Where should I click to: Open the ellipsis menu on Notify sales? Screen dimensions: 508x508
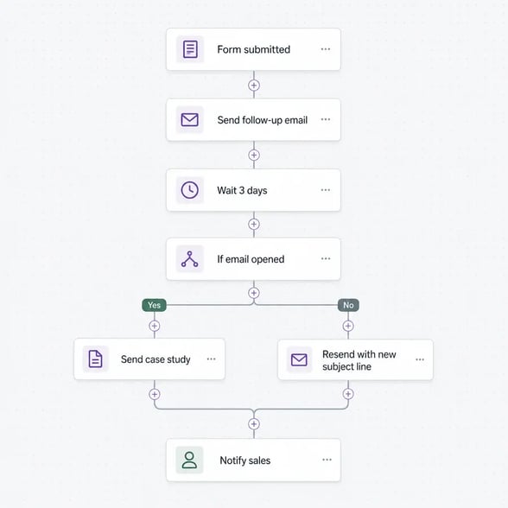click(x=327, y=460)
